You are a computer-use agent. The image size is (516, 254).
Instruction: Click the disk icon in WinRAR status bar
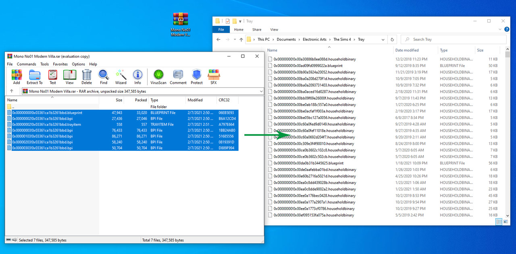click(8, 240)
